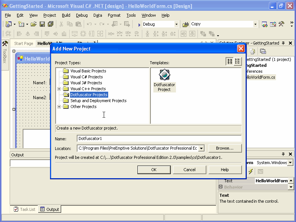Click the project Name input field
This screenshot has height=222, width=296.
coord(159,138)
